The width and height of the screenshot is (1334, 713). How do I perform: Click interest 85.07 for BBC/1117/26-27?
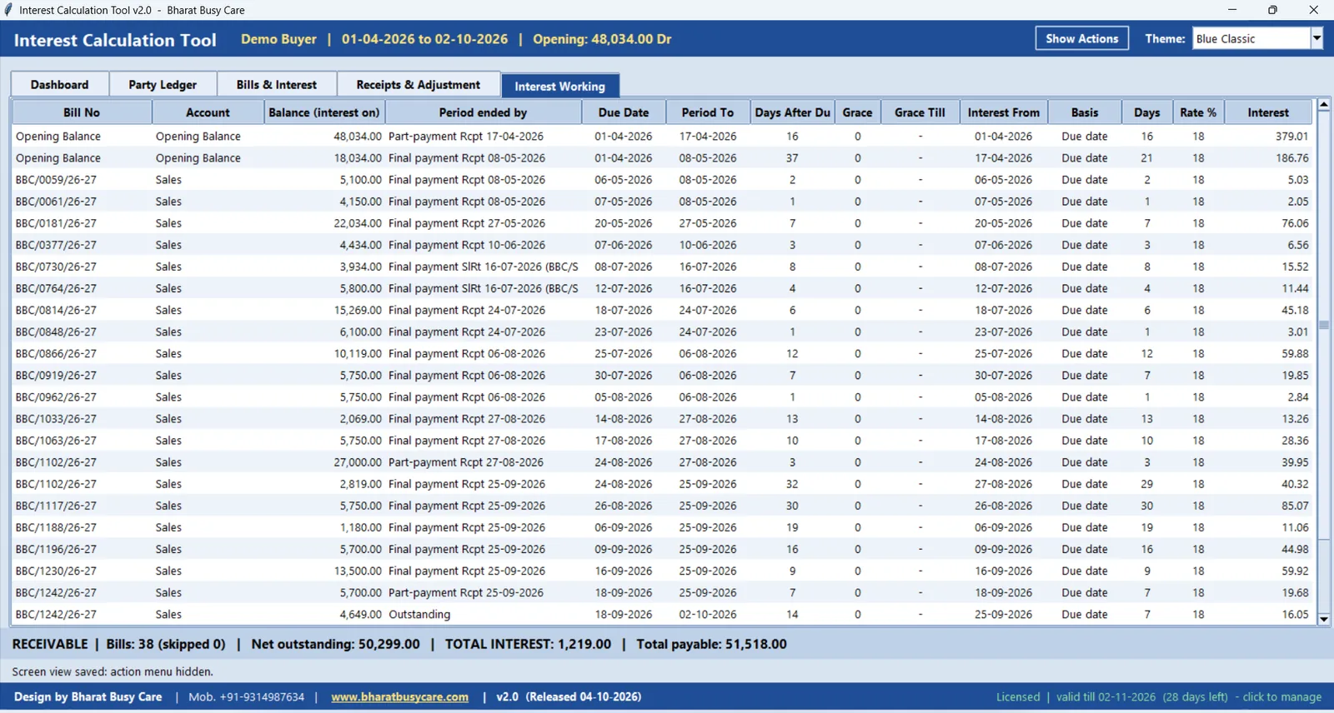coord(1295,506)
